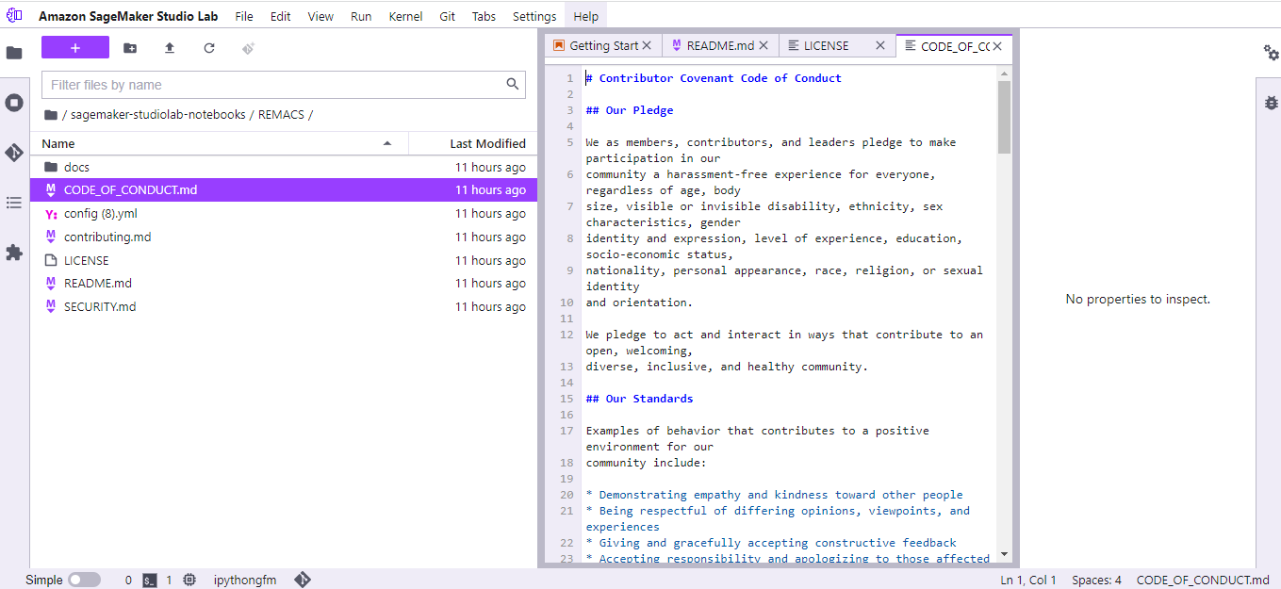This screenshot has width=1281, height=589.
Task: Select config (8).yml file
Action: (x=284, y=214)
